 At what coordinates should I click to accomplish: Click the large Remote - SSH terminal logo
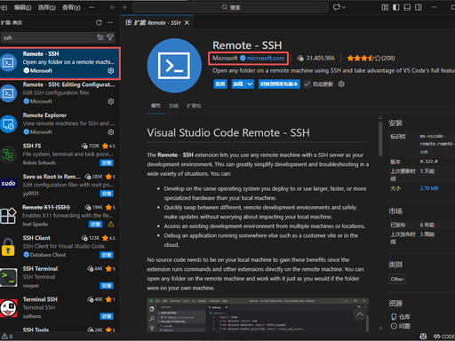point(174,66)
